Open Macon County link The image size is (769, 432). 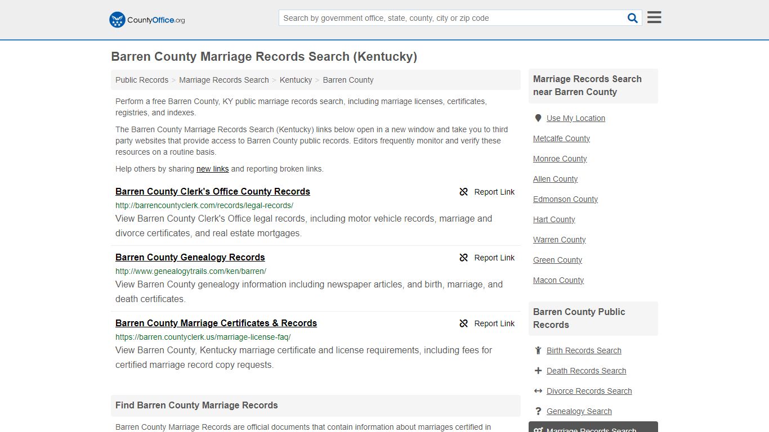click(558, 280)
